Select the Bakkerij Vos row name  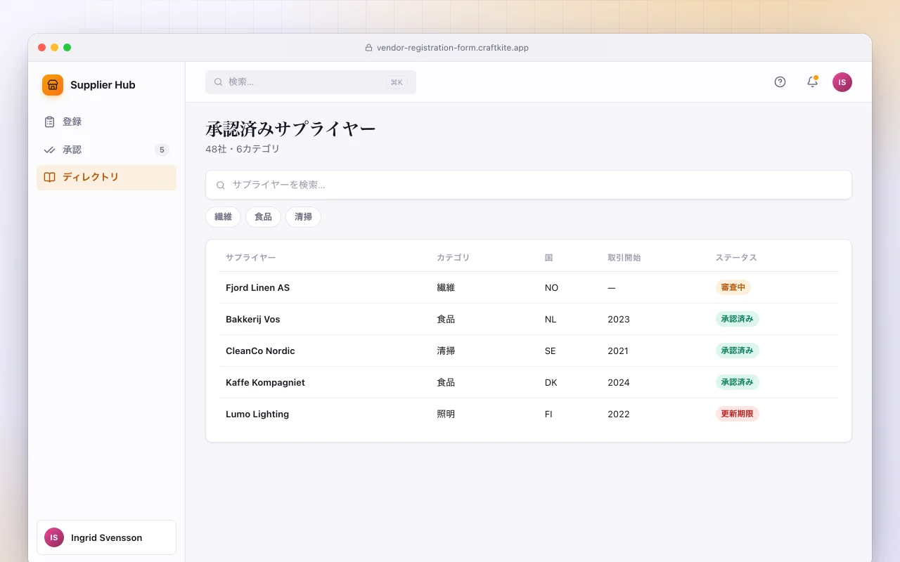tap(253, 319)
